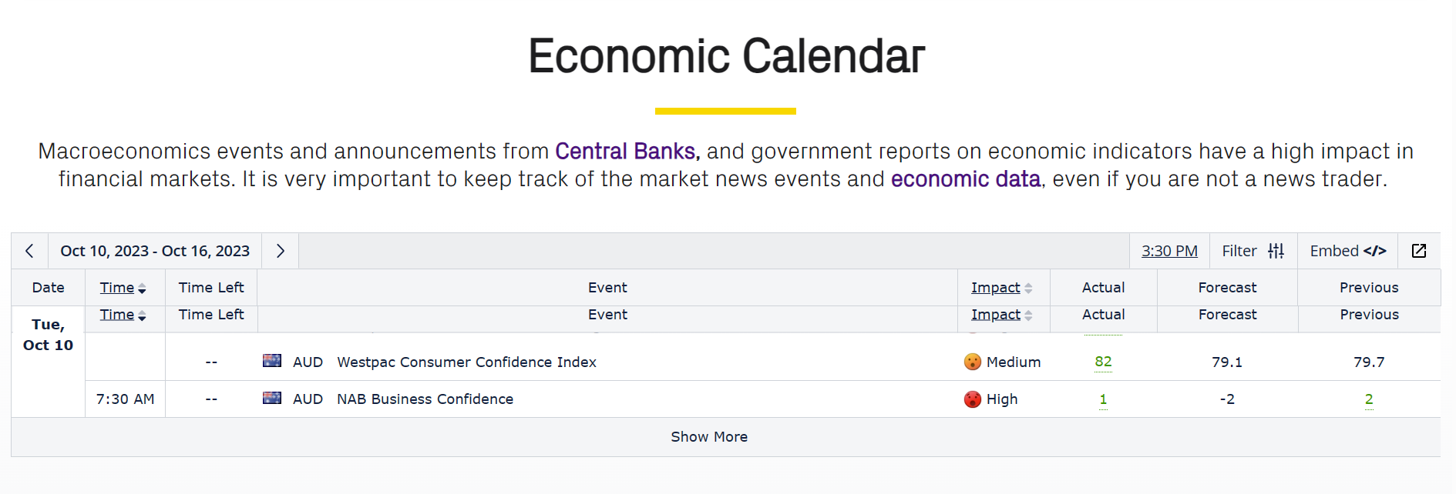Viewport: 1456px width, 494px height.
Task: Click the Previous column header
Action: (1369, 288)
